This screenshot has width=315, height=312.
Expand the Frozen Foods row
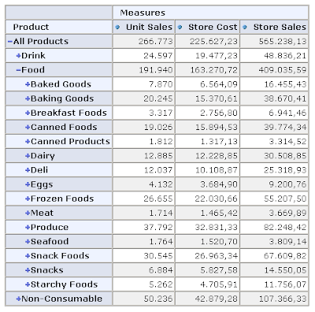(x=28, y=199)
